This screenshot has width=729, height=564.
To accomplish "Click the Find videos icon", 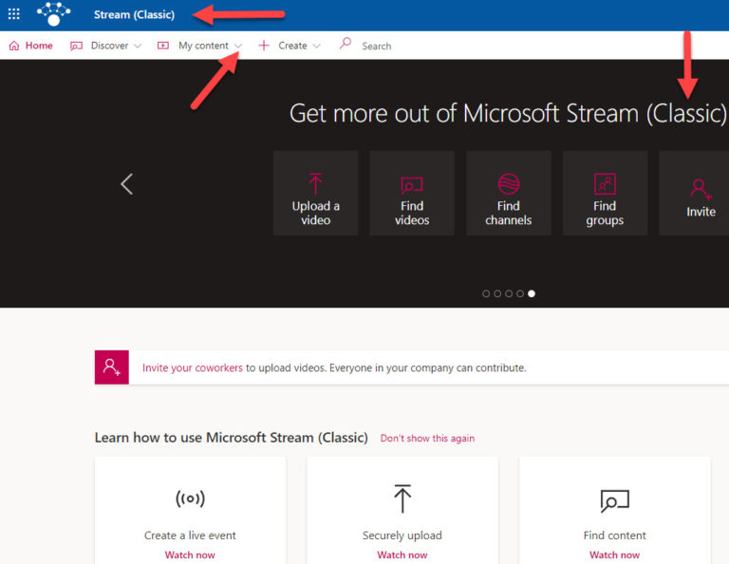I will click(412, 184).
